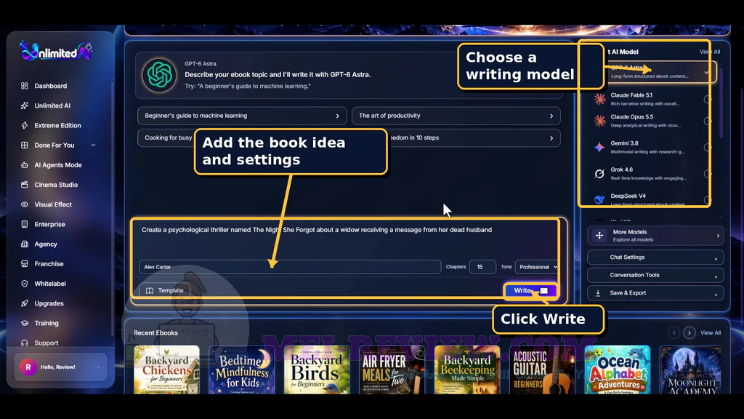The width and height of the screenshot is (744, 419).
Task: Expand the Chat Settings section
Action: 655,258
